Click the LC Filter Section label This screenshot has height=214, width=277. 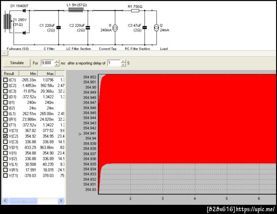click(x=78, y=49)
